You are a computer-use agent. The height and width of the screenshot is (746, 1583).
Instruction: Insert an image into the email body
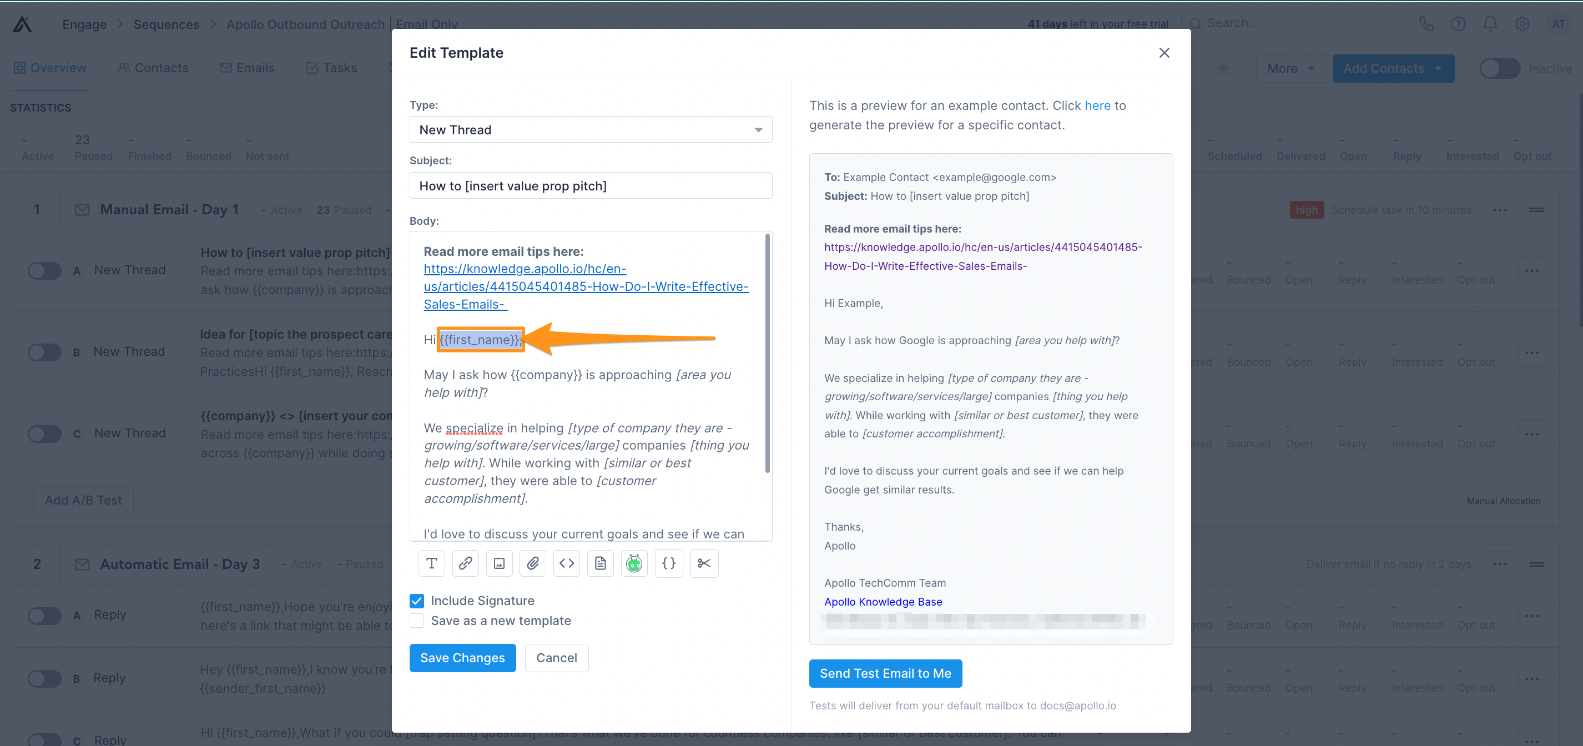point(499,563)
